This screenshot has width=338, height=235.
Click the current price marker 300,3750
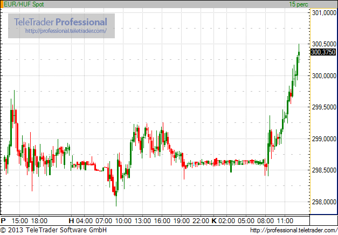(x=323, y=52)
